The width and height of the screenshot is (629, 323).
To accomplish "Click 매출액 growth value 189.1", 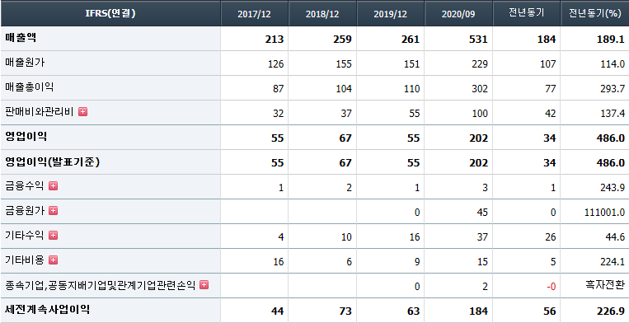I will (611, 40).
